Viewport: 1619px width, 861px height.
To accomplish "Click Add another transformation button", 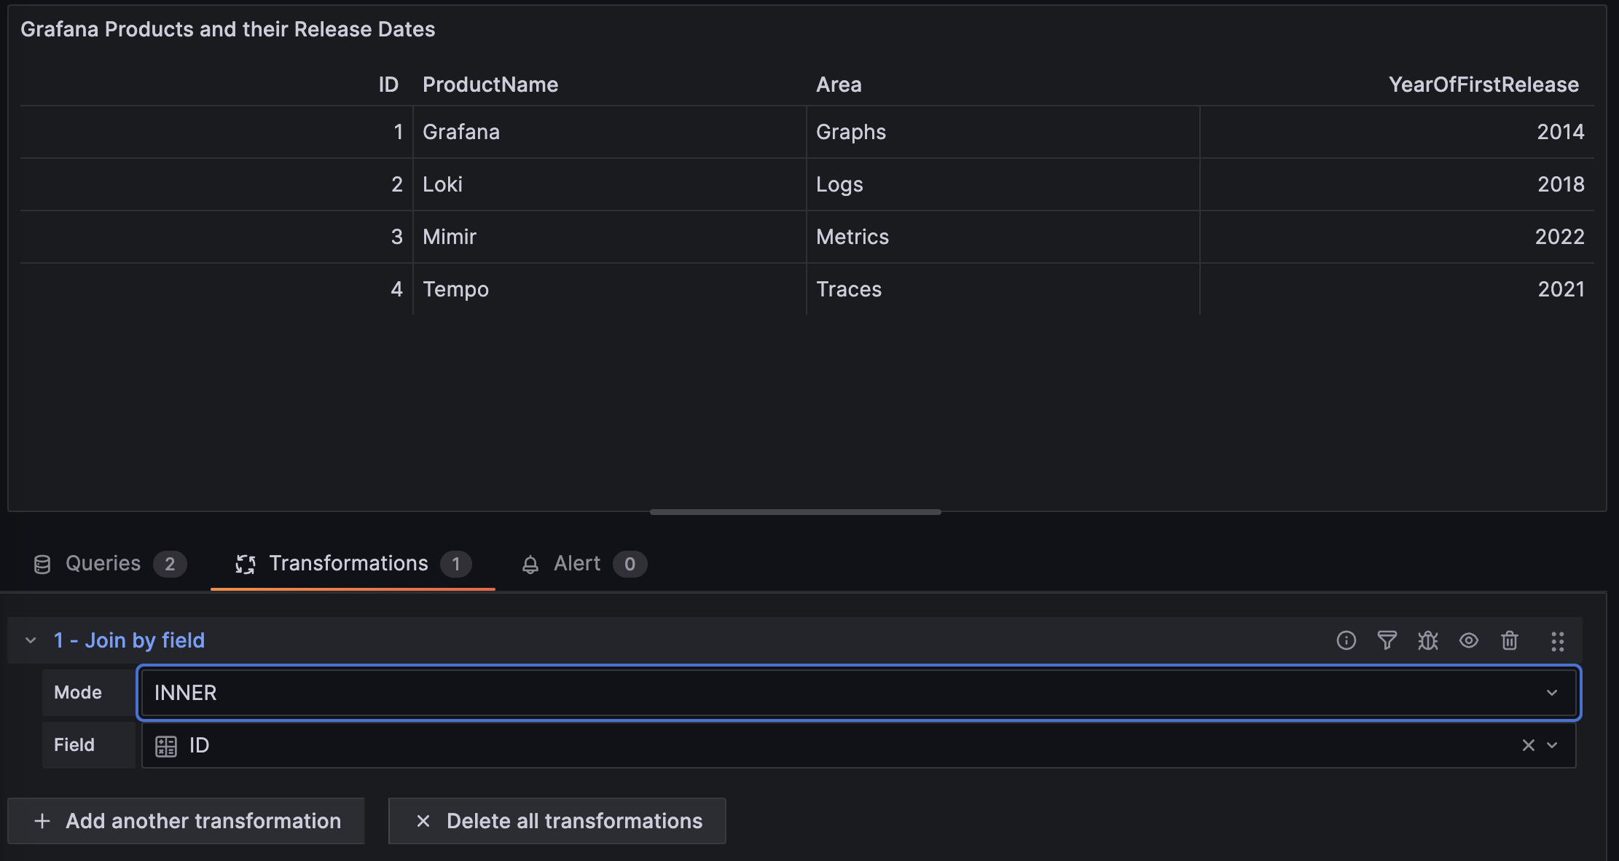I will (x=187, y=821).
